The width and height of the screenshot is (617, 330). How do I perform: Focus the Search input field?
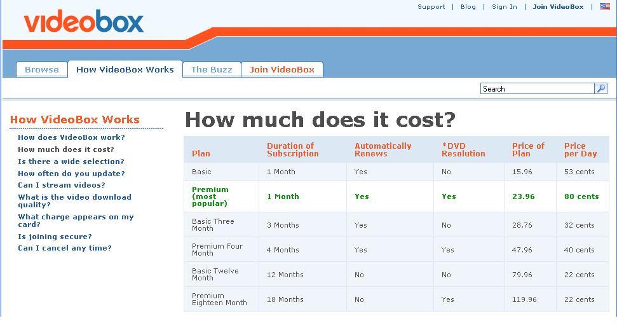coord(537,88)
